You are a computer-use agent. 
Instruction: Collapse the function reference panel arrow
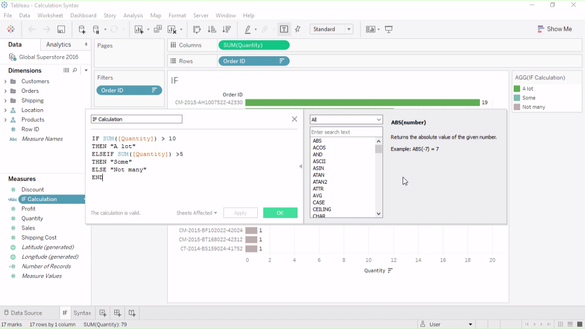point(300,166)
